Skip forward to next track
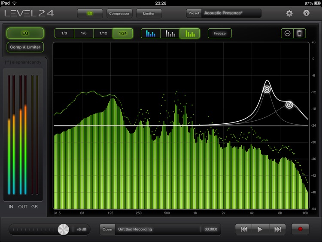The image size is (322, 242). [x=277, y=229]
